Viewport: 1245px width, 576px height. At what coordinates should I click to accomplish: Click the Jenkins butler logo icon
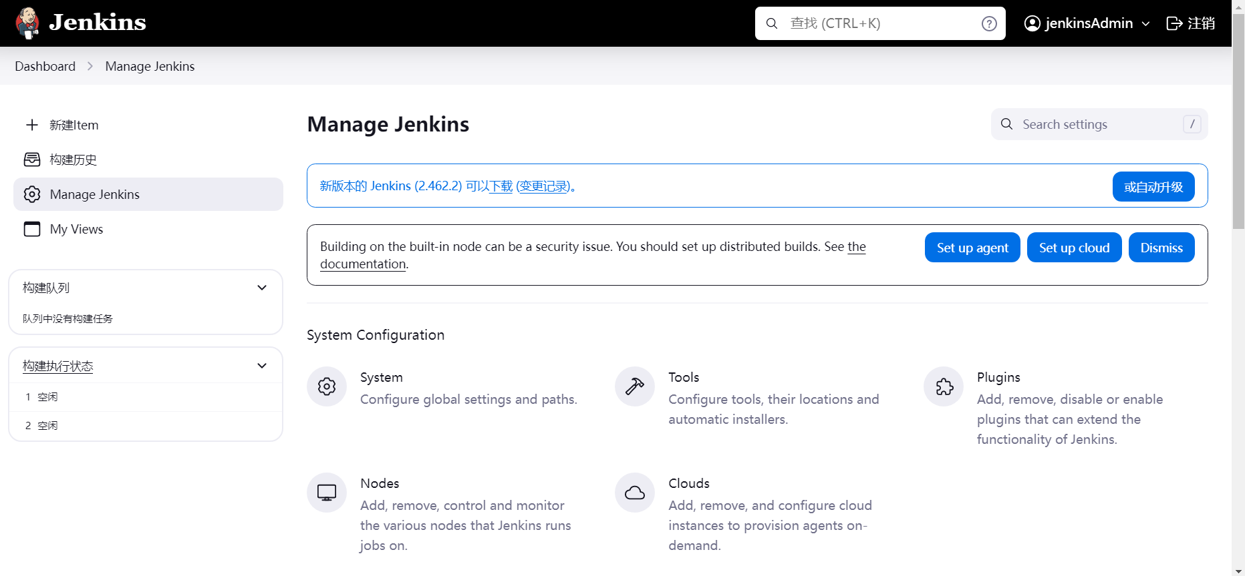pos(27,23)
